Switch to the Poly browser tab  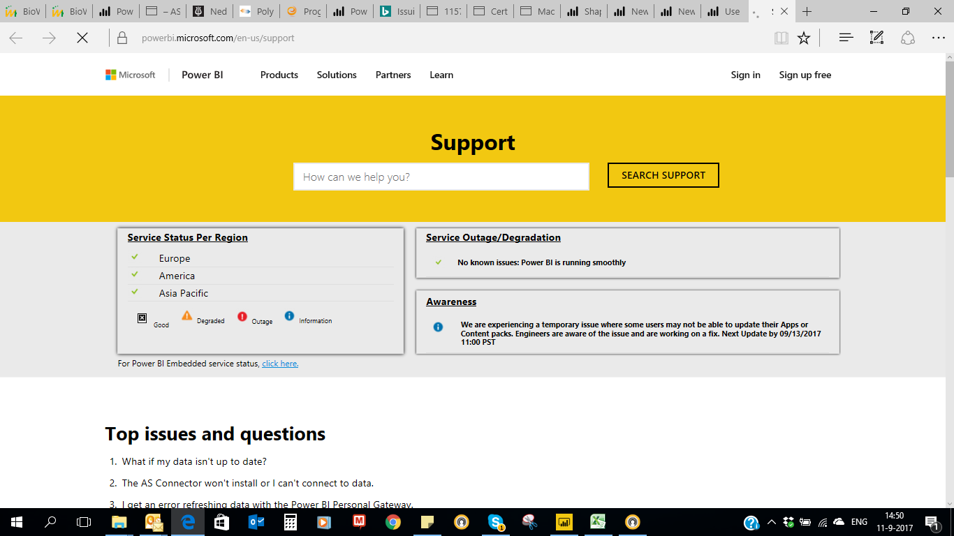point(257,11)
